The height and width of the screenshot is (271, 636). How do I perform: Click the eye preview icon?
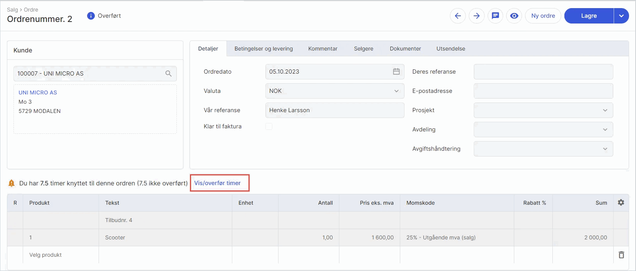(x=514, y=16)
